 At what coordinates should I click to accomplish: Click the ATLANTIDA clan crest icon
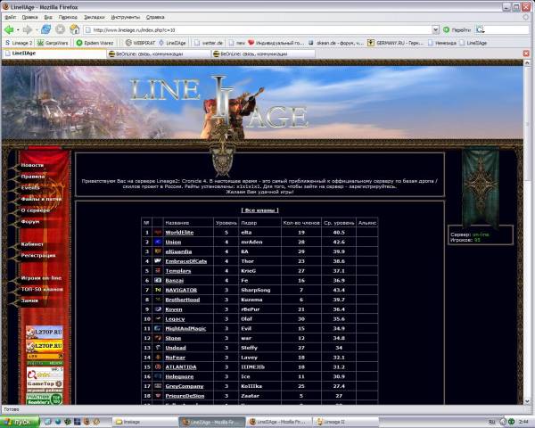click(158, 366)
